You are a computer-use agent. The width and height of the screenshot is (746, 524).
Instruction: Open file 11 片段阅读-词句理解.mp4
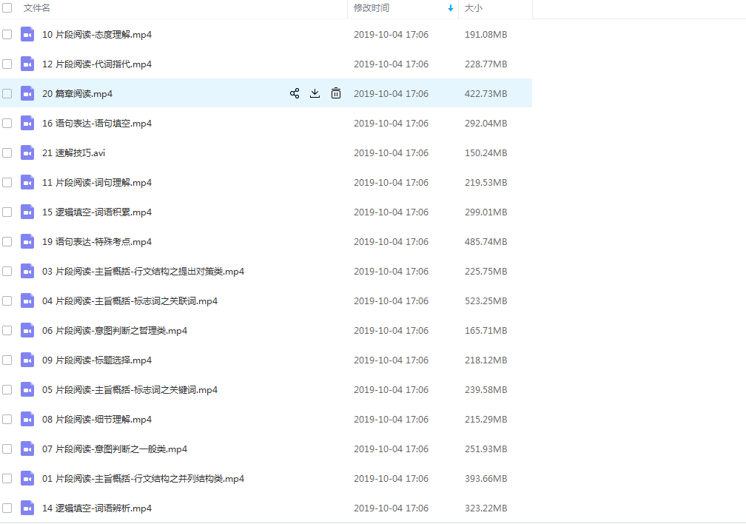pyautogui.click(x=96, y=182)
